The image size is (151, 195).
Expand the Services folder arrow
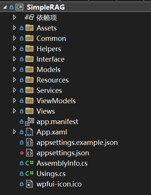tap(15, 90)
